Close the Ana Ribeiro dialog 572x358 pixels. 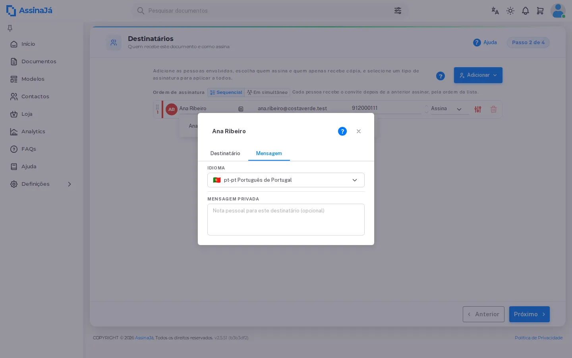point(359,131)
